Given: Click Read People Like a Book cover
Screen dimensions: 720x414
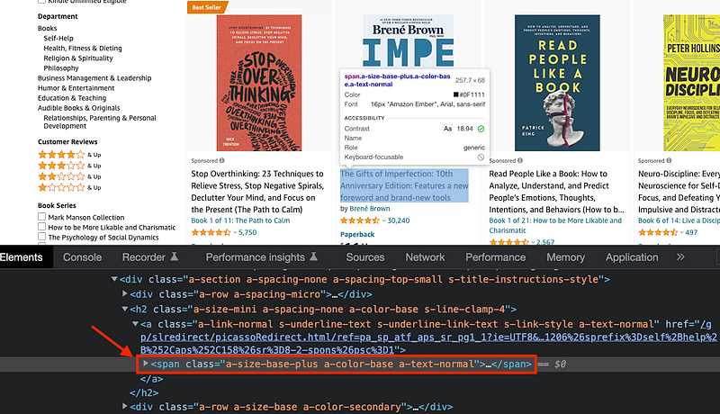Looking at the screenshot, I should [557, 83].
